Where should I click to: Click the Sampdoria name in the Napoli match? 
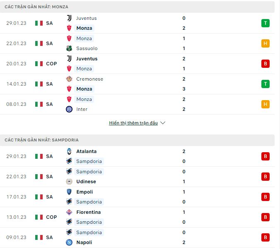(89, 232)
